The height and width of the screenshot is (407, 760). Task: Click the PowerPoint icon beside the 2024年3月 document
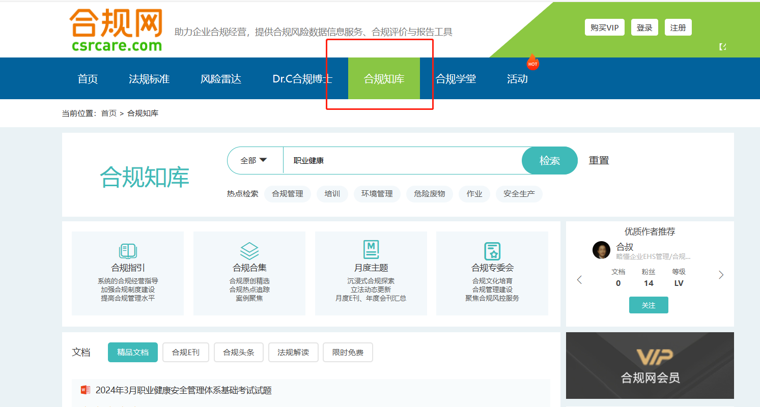click(85, 390)
